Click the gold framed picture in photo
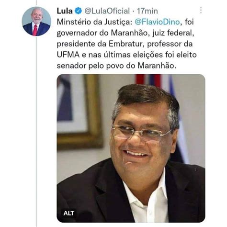227x227 pixels. pyautogui.click(x=79, y=112)
